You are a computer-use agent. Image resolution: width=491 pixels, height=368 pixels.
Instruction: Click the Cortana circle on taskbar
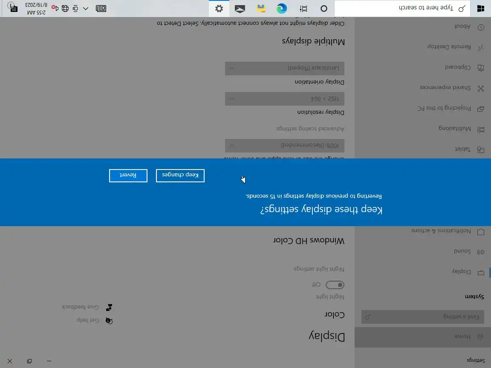[x=324, y=9]
